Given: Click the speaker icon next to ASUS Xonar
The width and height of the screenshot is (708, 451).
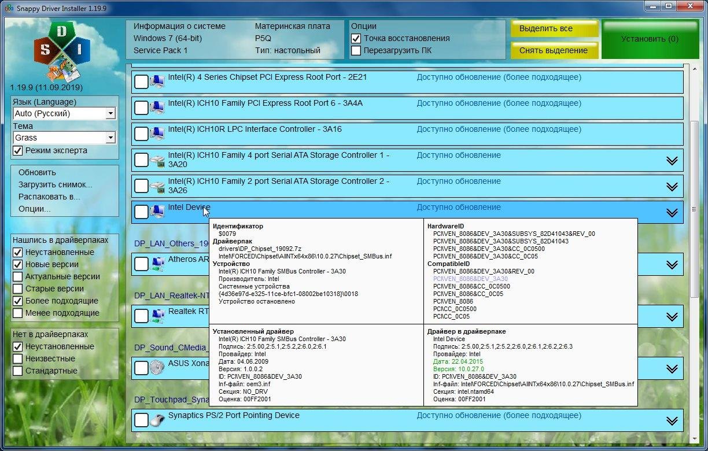Looking at the screenshot, I should coord(157,368).
